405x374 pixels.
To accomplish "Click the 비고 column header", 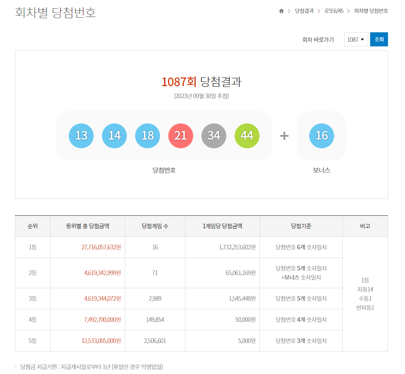I will 365,226.
